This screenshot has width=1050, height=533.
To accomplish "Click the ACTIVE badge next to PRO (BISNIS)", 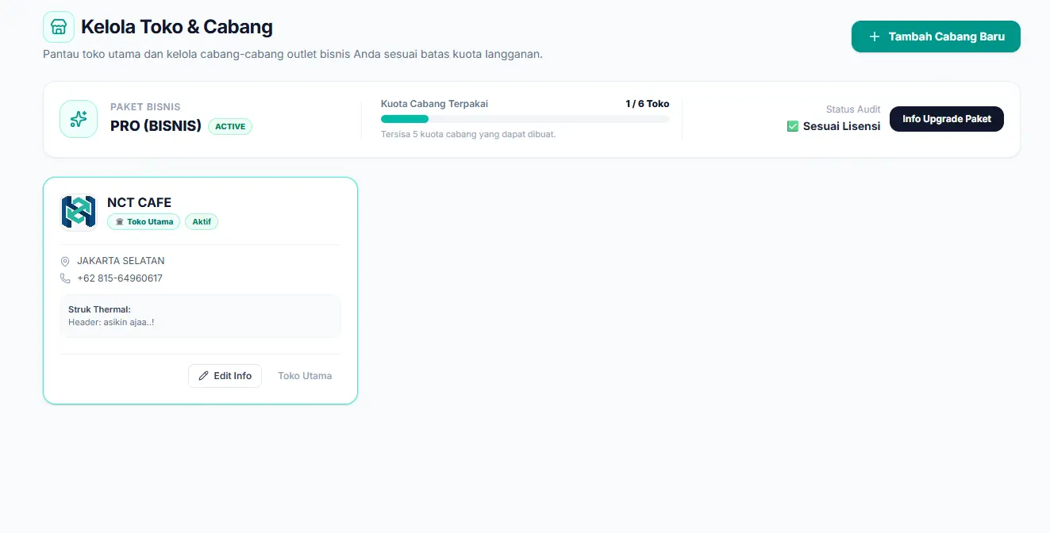I will [x=230, y=126].
